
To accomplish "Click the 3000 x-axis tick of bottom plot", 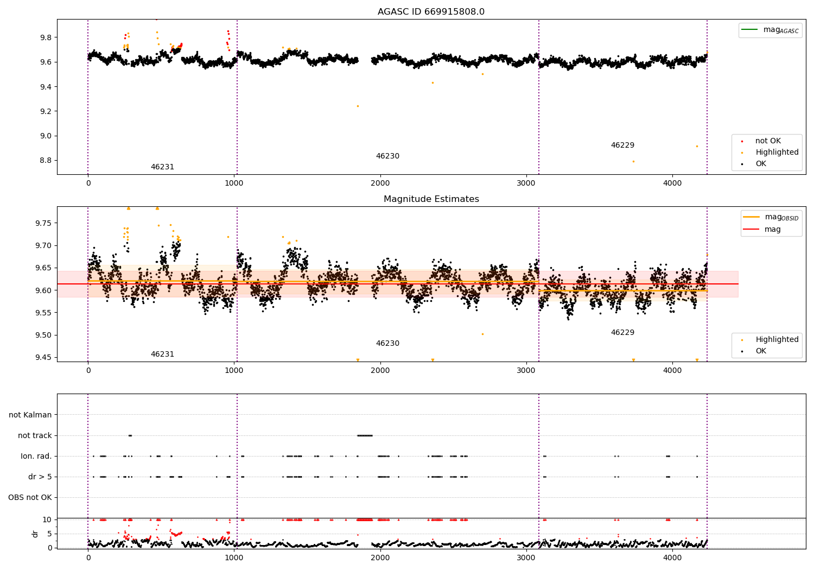I will pos(526,558).
